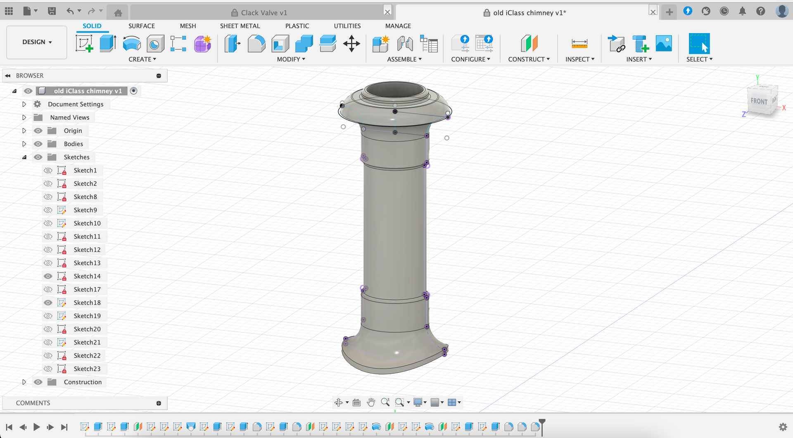Viewport: 793px width, 438px height.
Task: Select the Revolve tool icon
Action: tap(132, 43)
